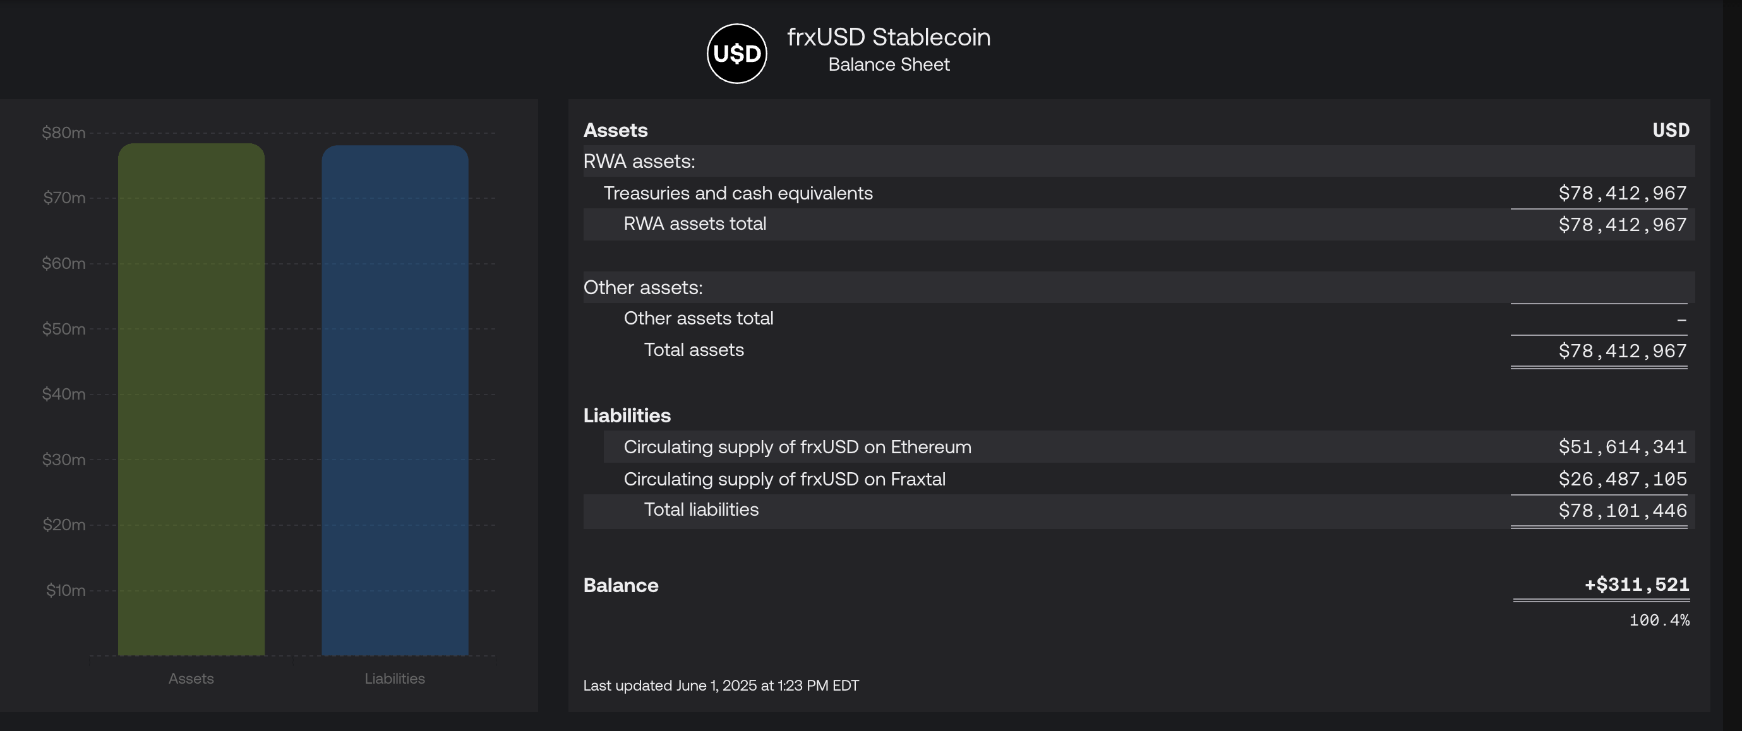Click the frxUSD Stablecoin title
Image resolution: width=1742 pixels, height=731 pixels.
[889, 37]
